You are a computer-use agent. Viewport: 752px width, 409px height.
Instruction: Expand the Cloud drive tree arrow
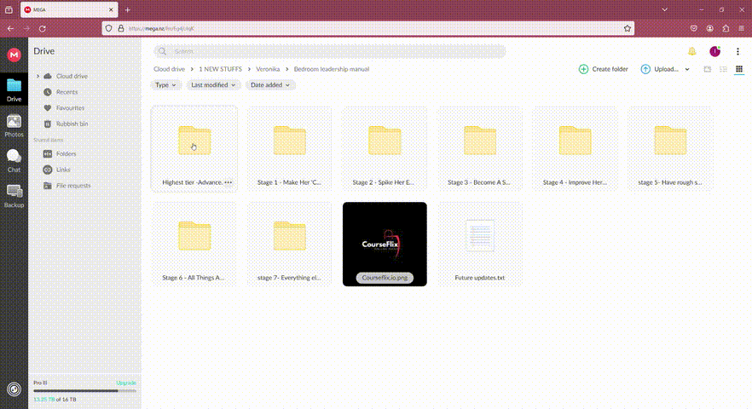38,76
